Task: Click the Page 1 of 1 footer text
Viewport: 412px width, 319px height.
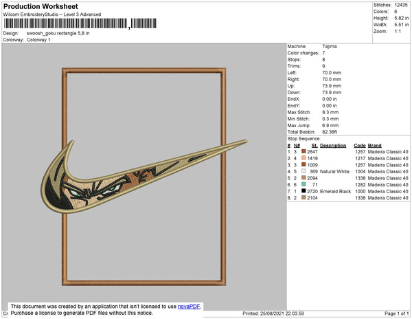Action: pos(396,313)
